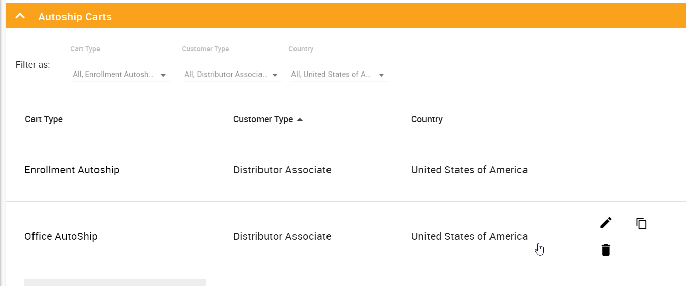This screenshot has height=286, width=686.
Task: Click the ascending sort arrow beside Customer Type
Action: click(x=300, y=119)
